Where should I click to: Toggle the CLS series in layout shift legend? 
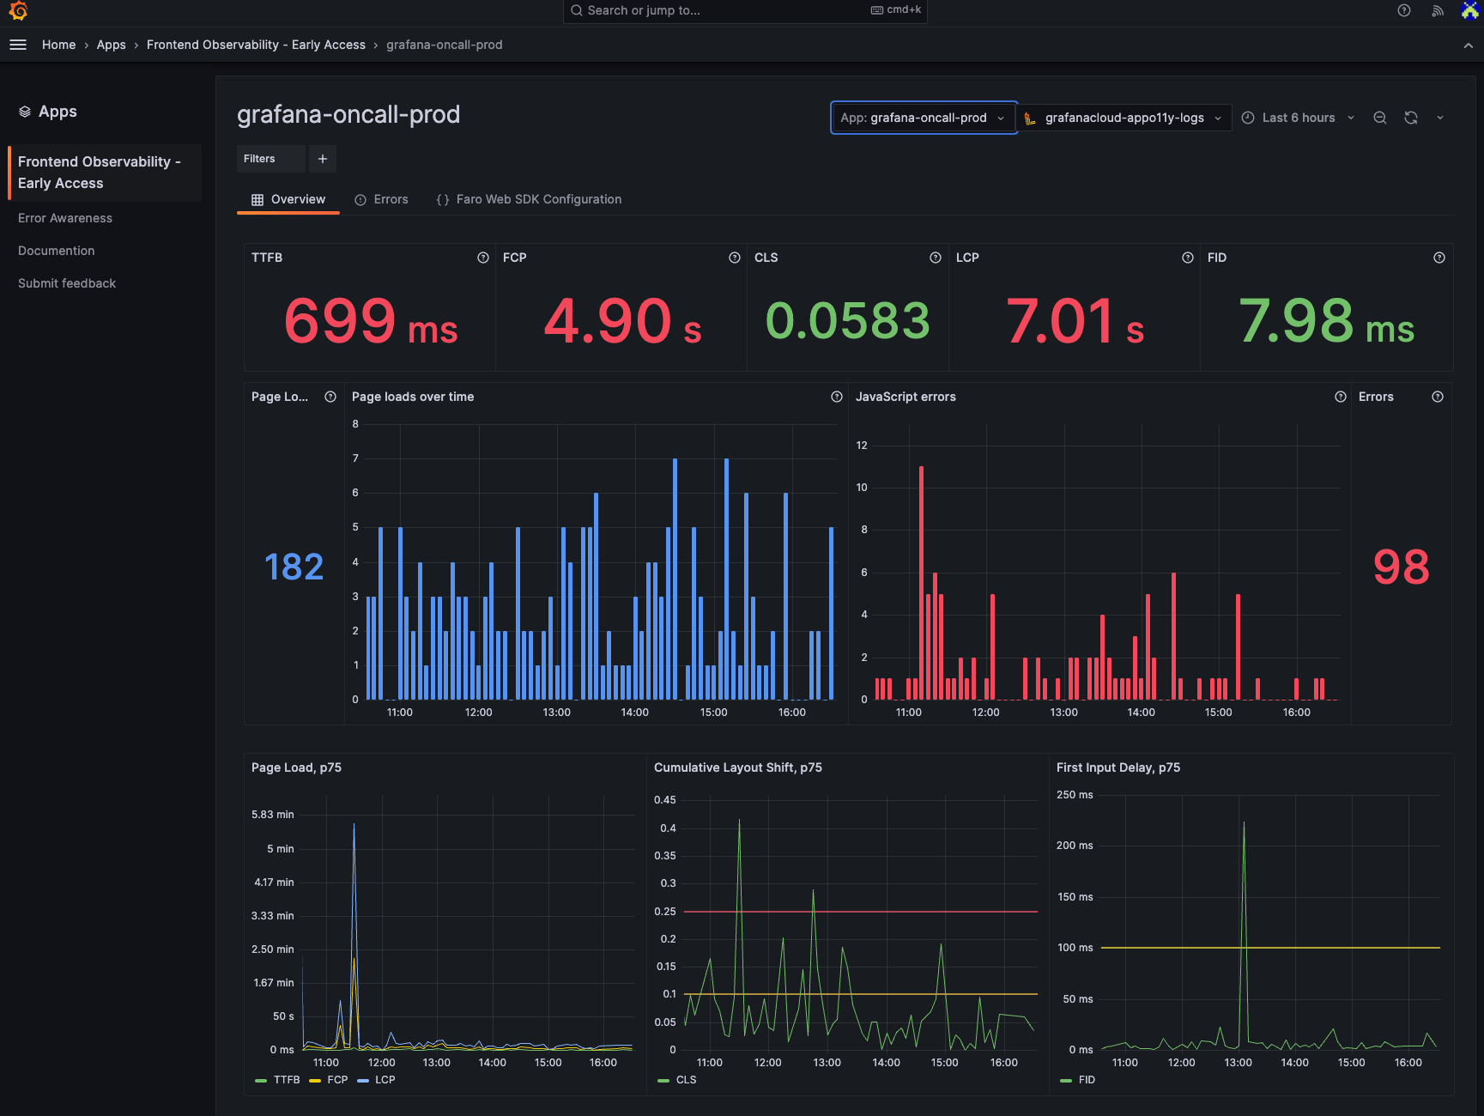(x=687, y=1080)
